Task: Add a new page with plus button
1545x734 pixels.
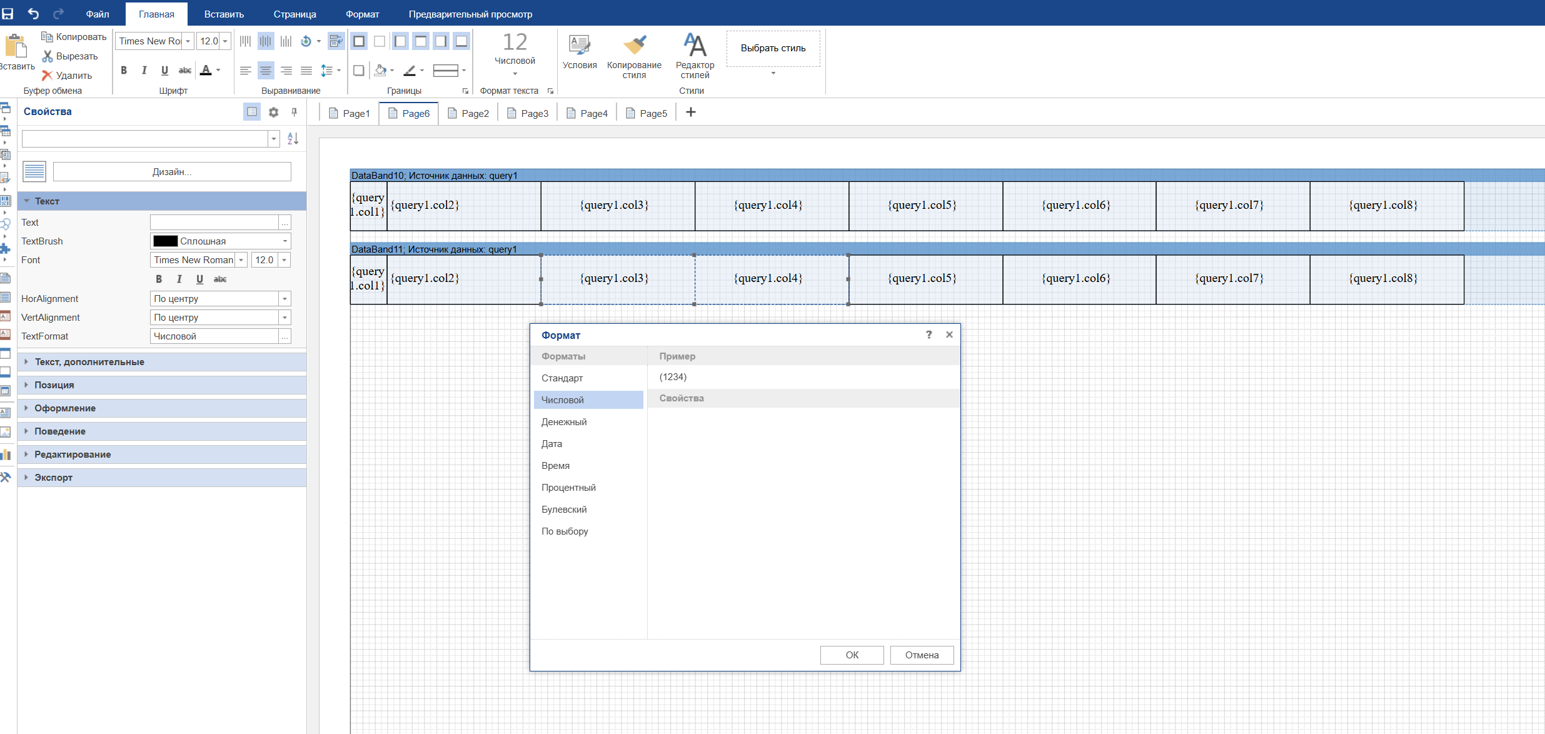Action: click(x=690, y=112)
